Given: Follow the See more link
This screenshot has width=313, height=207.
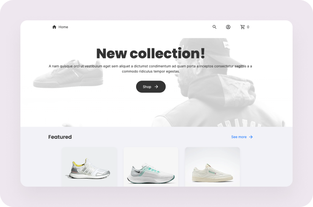Looking at the screenshot, I should (x=242, y=137).
